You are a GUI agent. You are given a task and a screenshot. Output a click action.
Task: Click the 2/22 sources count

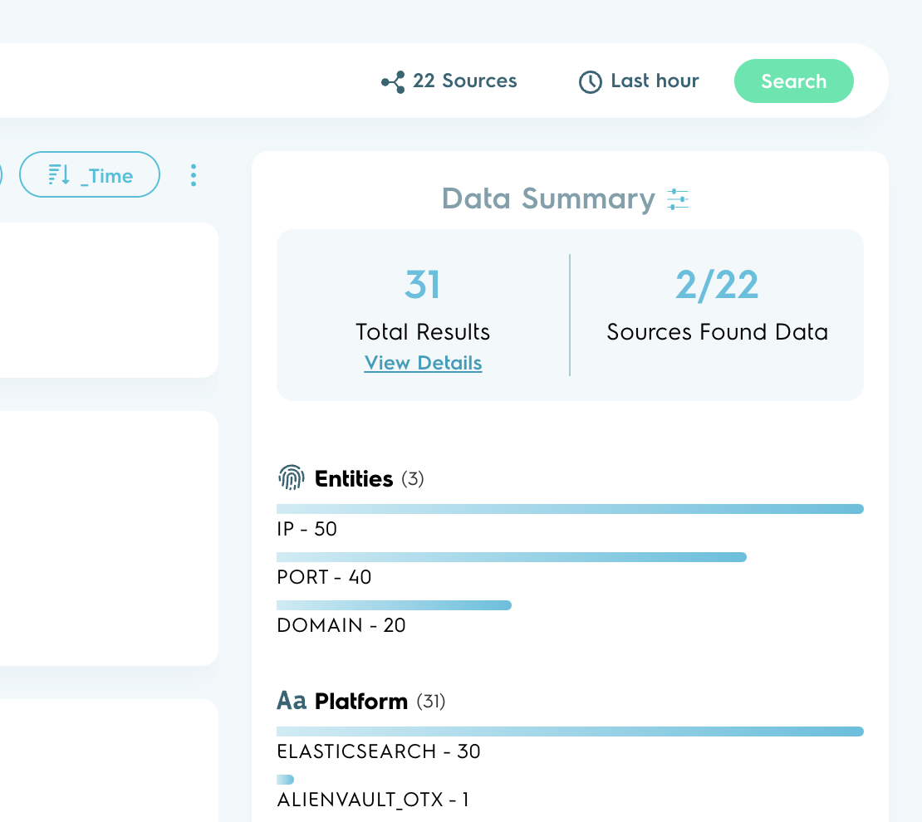(x=717, y=285)
